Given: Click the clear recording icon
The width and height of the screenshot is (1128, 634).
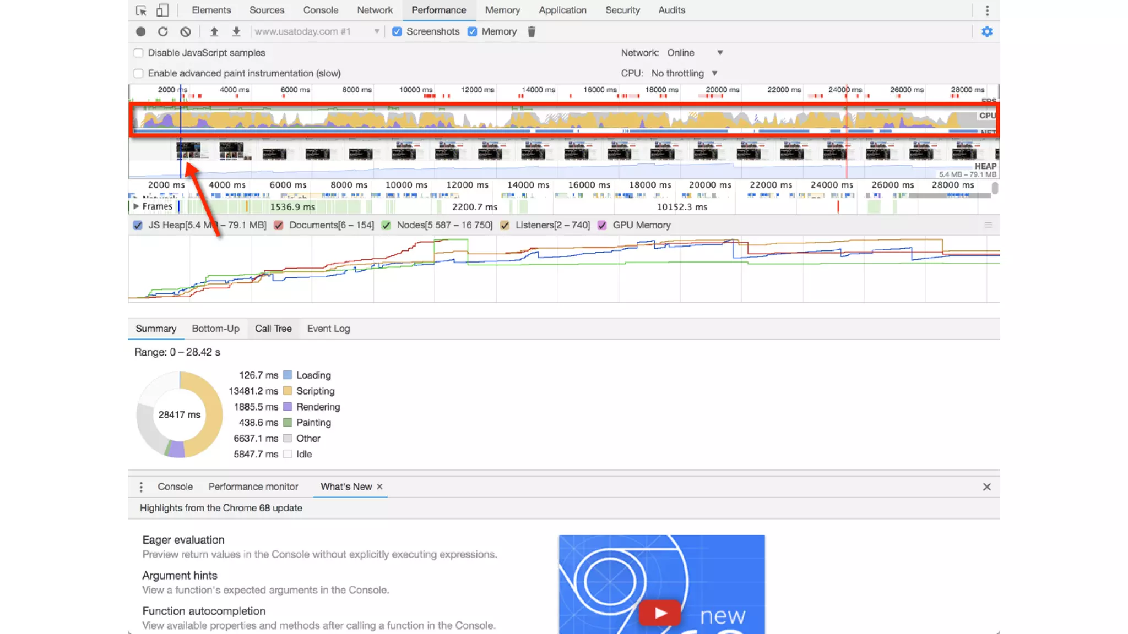Looking at the screenshot, I should coord(186,32).
